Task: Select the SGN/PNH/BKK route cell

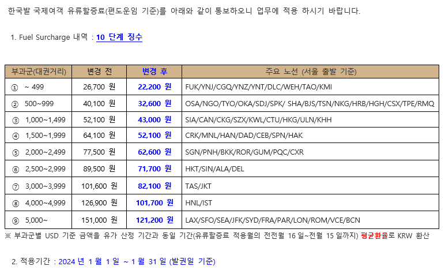Action: (x=244, y=153)
